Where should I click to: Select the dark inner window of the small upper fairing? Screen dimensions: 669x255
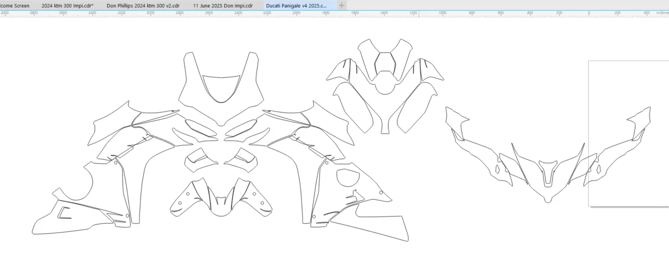click(x=385, y=62)
